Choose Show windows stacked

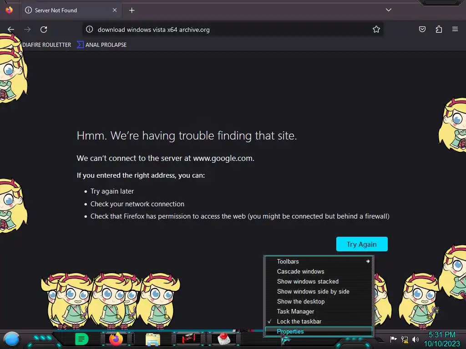318,282
